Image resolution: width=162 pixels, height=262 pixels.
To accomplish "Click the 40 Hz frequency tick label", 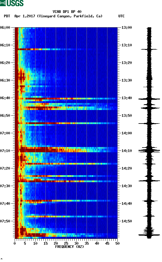I will [x=97, y=244].
